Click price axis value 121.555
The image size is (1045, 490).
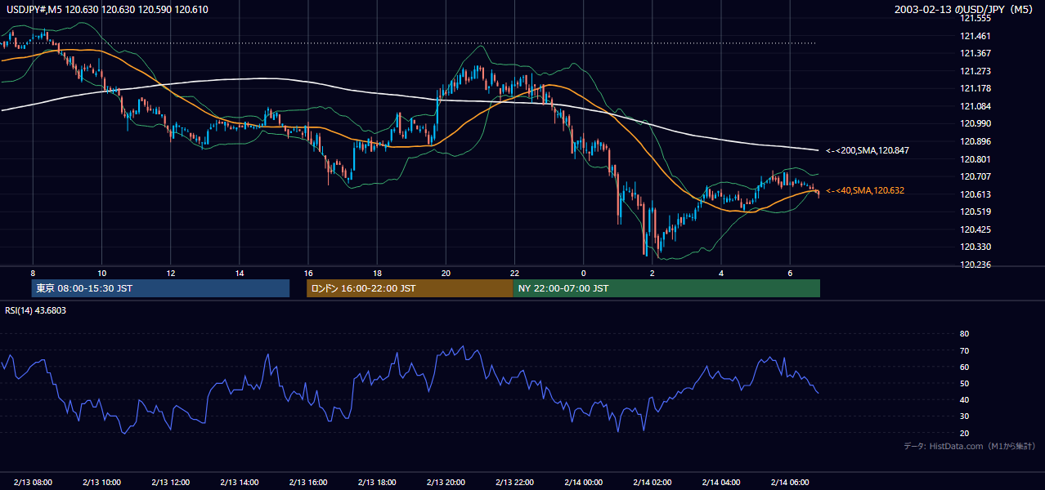[x=975, y=18]
